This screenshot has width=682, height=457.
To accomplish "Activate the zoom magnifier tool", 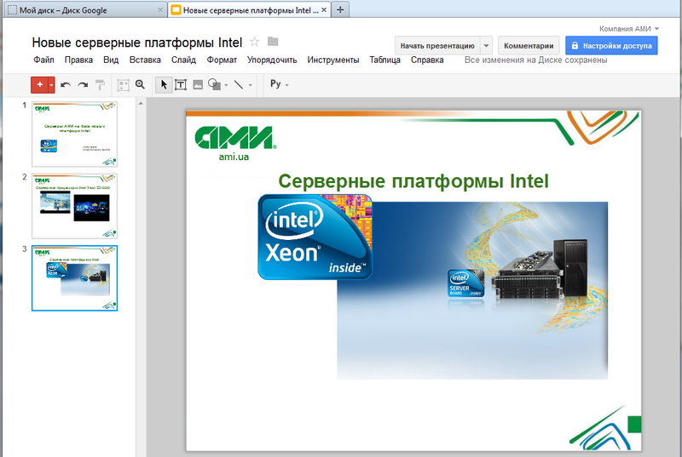I will click(140, 84).
